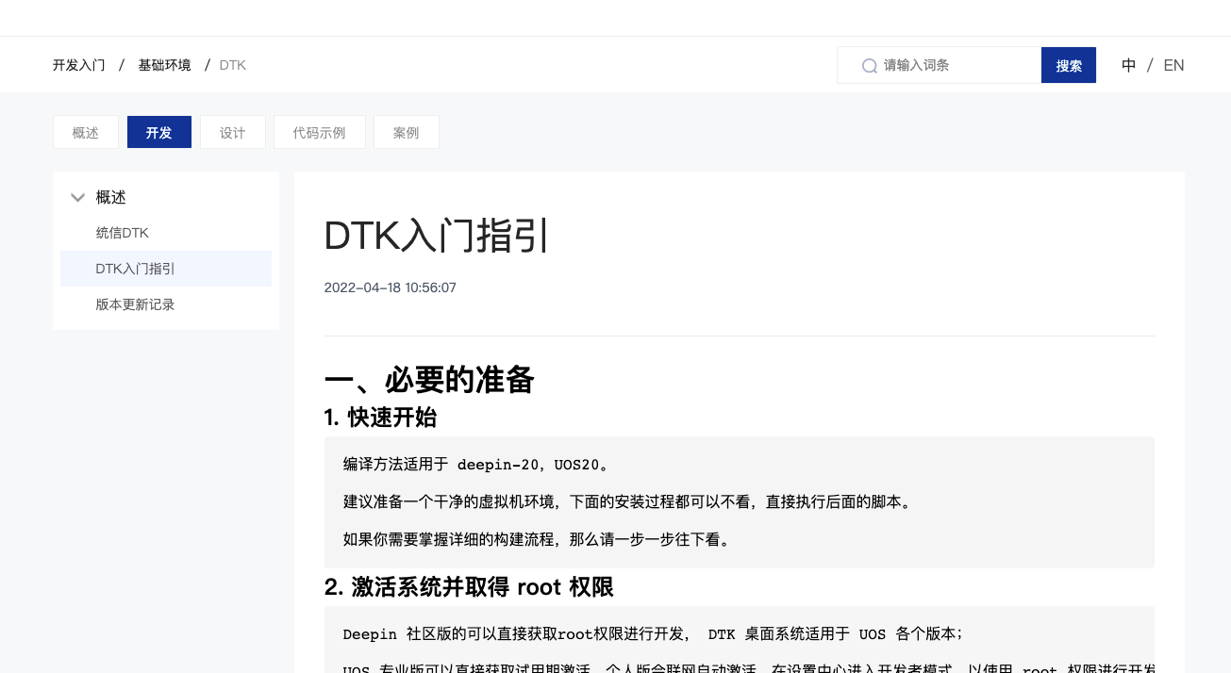Viewport: 1231px width, 673px height.
Task: Navigate to 基础环境 breadcrumb
Action: point(165,65)
